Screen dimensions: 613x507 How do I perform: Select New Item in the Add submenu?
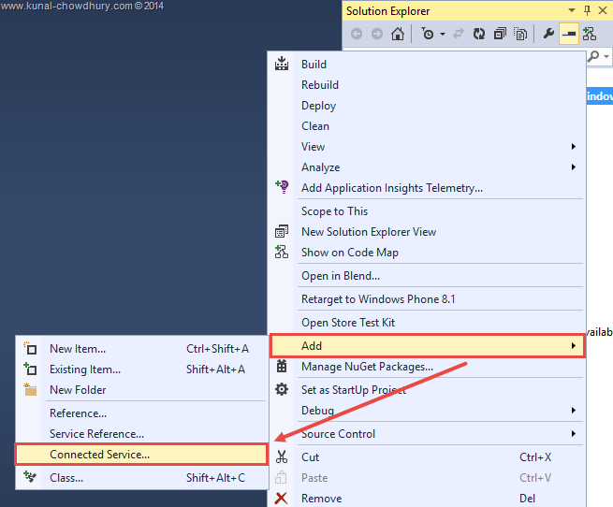coord(142,349)
